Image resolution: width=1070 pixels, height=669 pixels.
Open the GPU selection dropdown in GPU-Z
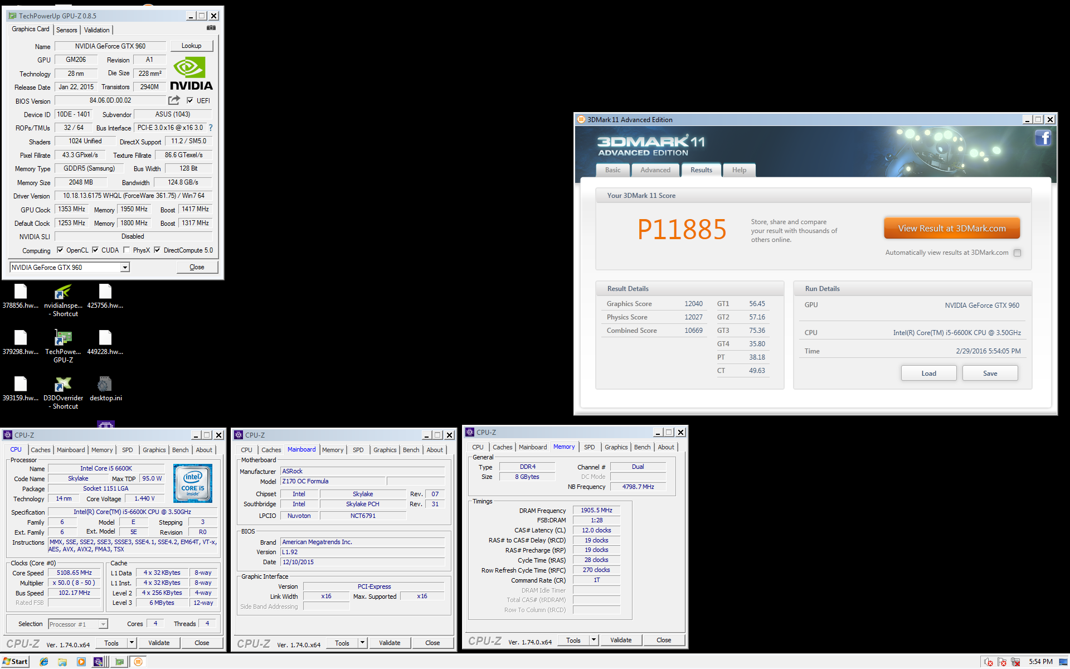click(125, 268)
